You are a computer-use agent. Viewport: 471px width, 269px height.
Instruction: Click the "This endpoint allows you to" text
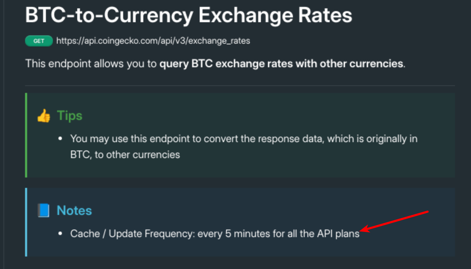coord(91,64)
